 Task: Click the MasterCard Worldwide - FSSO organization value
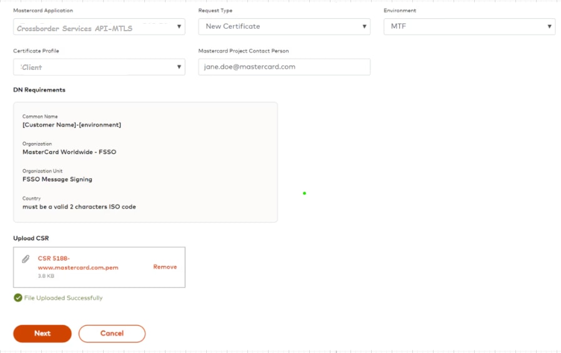(69, 152)
